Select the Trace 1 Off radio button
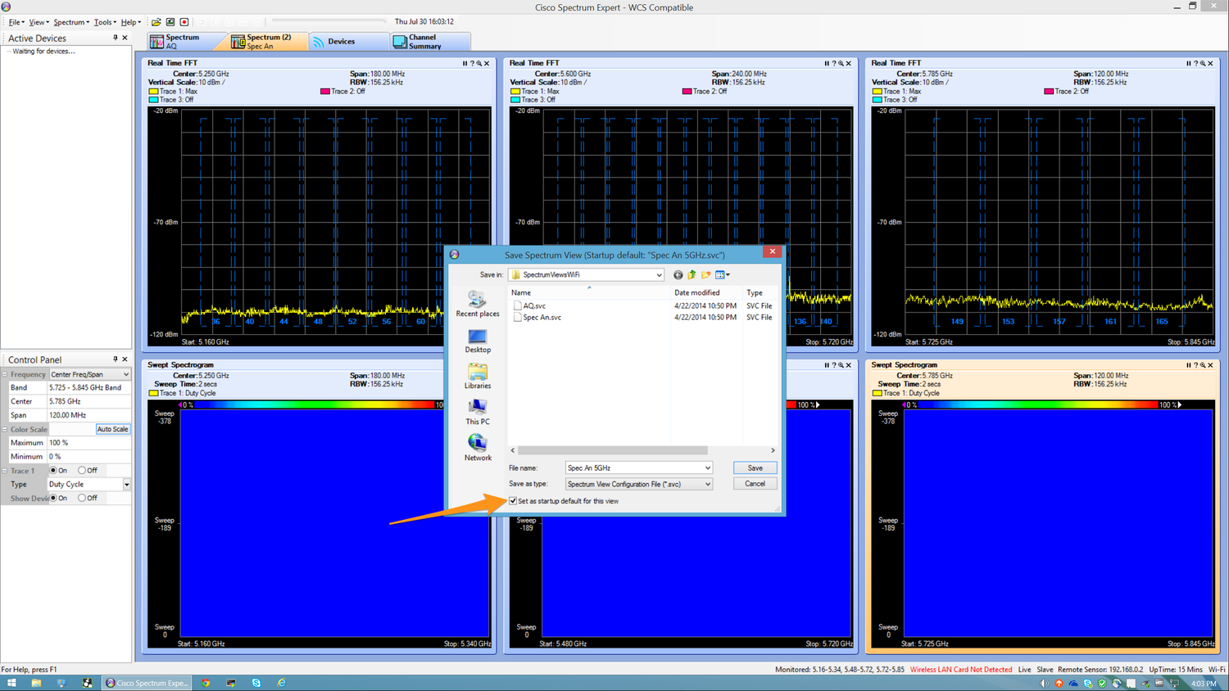The width and height of the screenshot is (1229, 691). [82, 471]
